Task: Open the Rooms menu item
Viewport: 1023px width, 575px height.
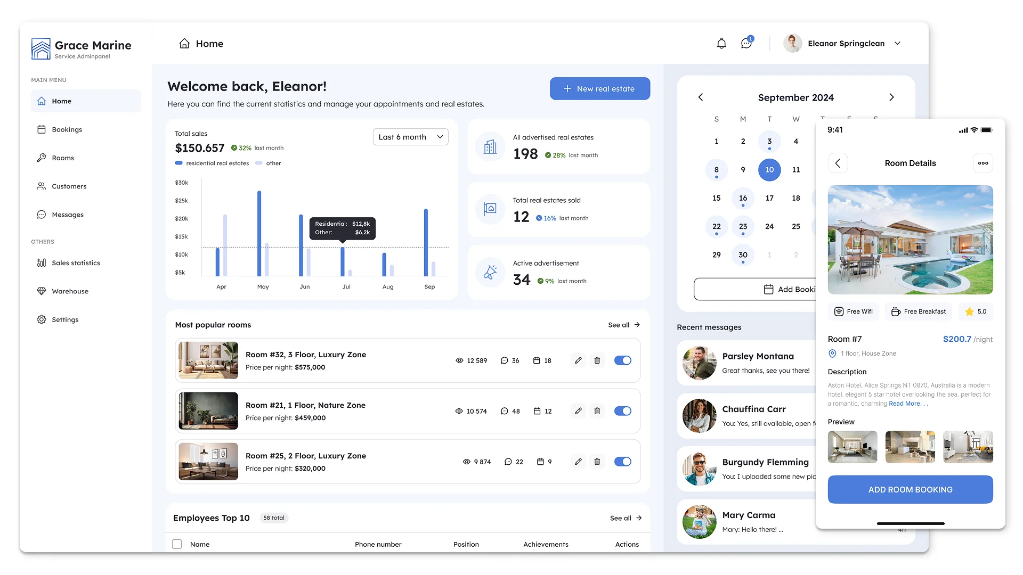Action: [x=86, y=158]
